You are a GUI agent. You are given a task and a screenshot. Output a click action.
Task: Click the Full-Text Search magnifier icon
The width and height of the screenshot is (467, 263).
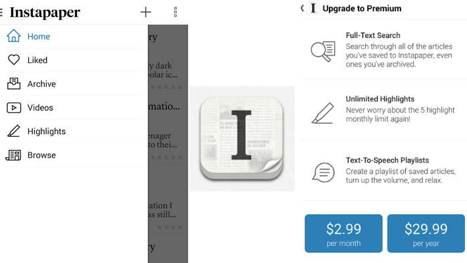coord(323,50)
